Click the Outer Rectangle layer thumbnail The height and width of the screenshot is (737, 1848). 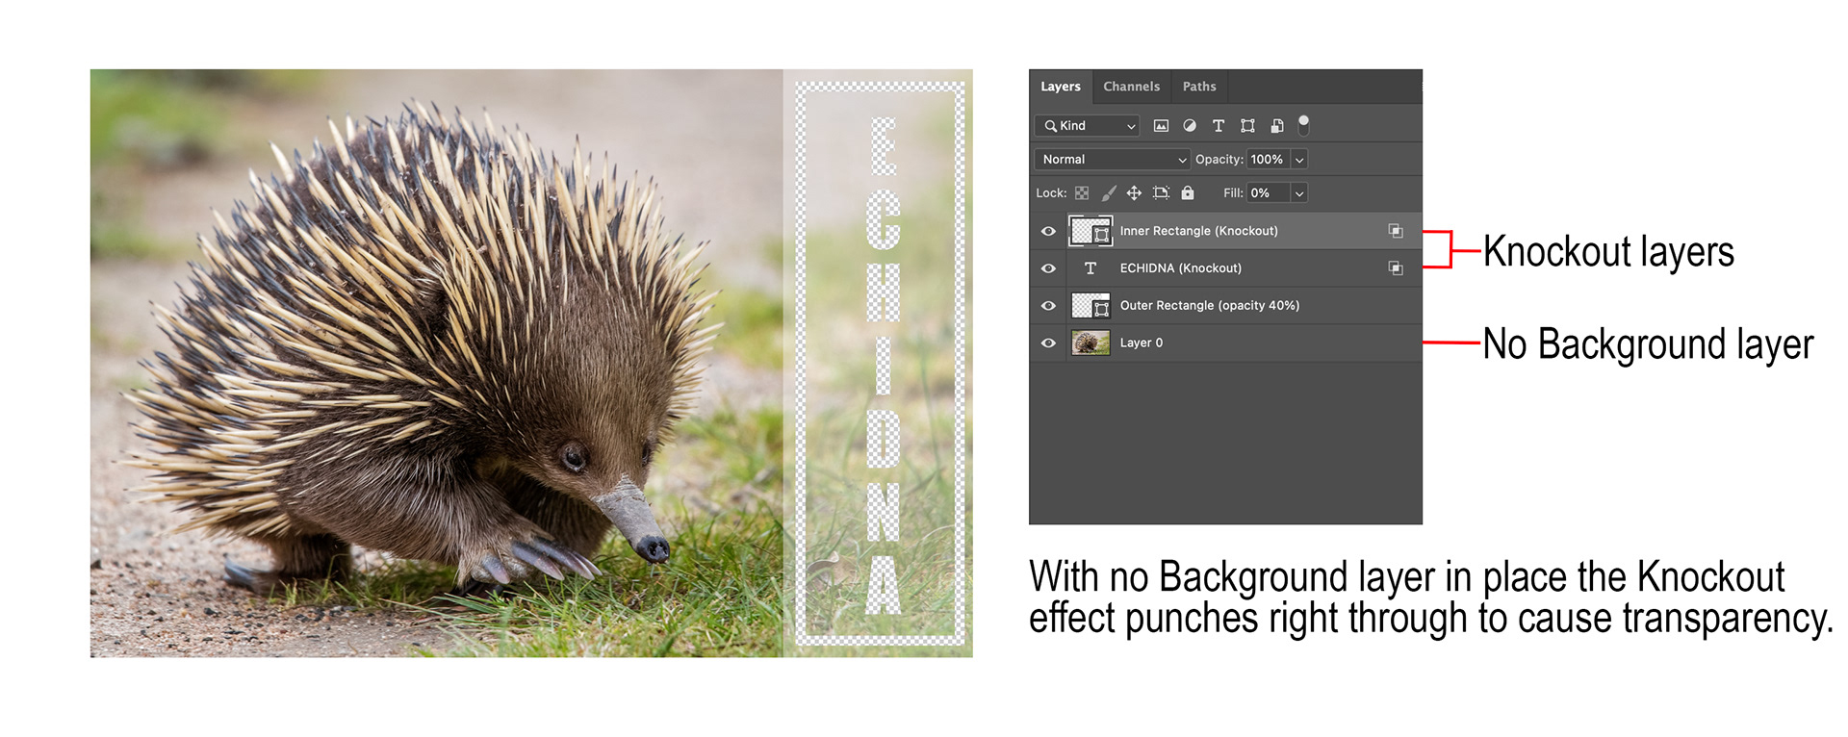(1091, 306)
